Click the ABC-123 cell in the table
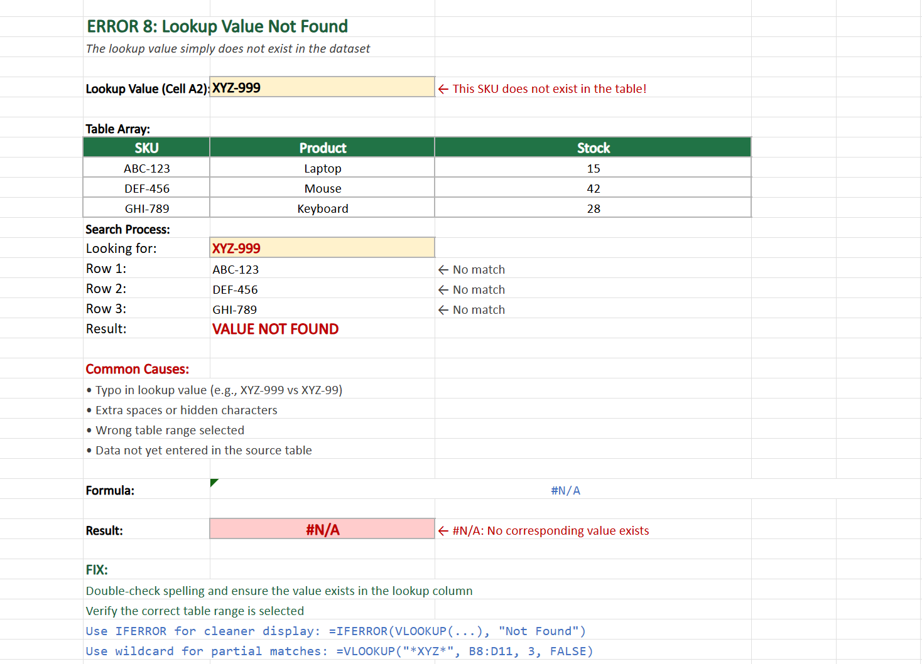Image resolution: width=922 pixels, height=664 pixels. (146, 168)
